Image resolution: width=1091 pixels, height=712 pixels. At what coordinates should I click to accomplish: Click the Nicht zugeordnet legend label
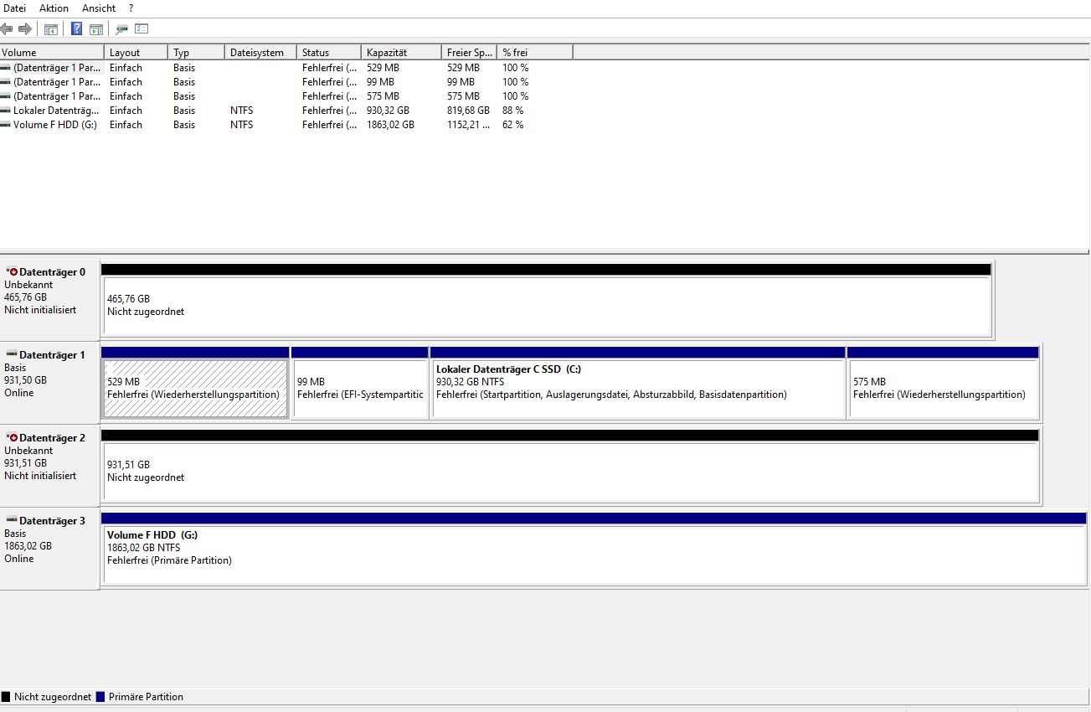click(53, 697)
